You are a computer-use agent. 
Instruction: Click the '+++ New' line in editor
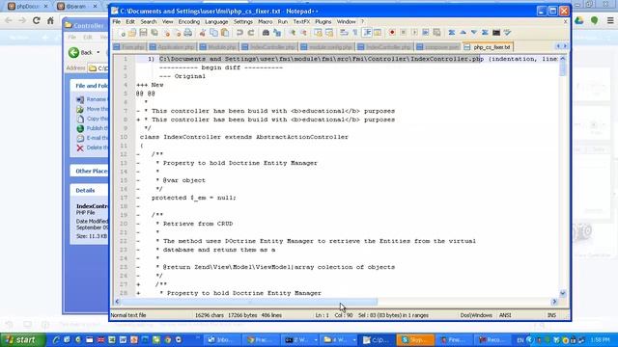(x=150, y=85)
